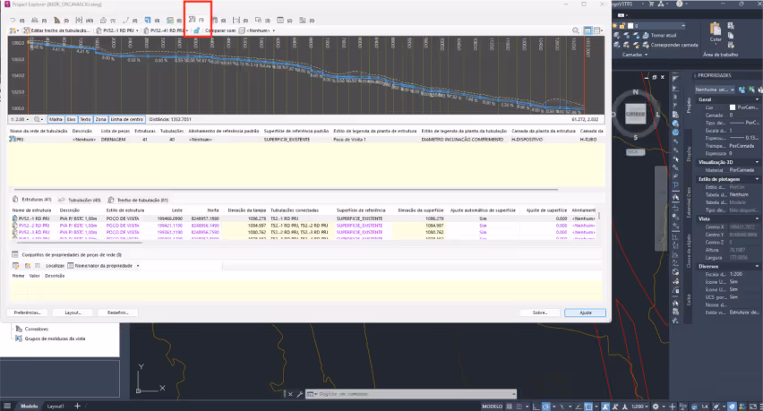Open the split layout options dropdown icon
Screen dimensions: 763x411
pyautogui.click(x=598, y=30)
